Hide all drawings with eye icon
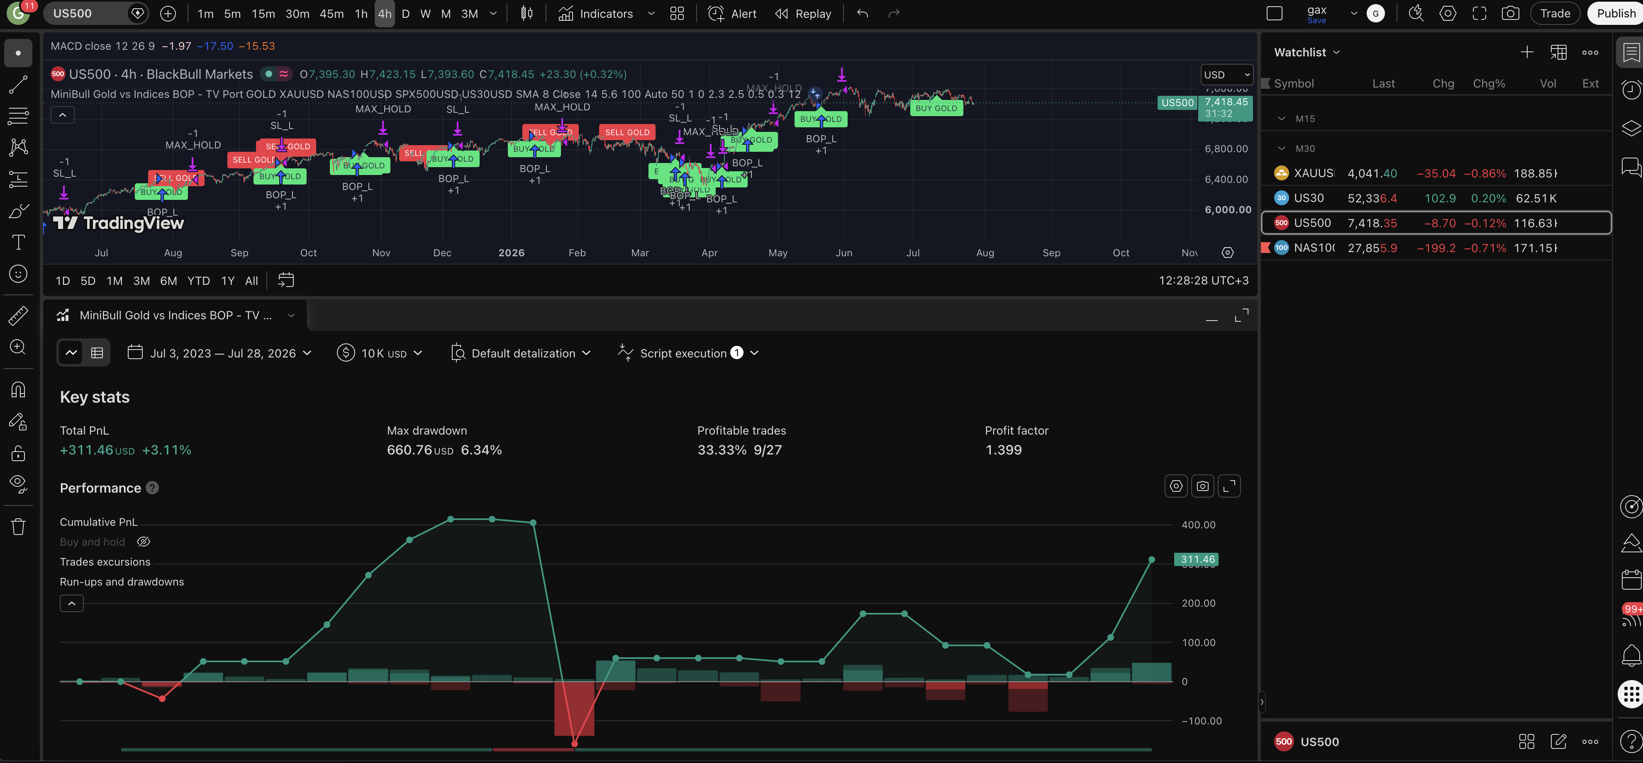1643x763 pixels. [x=18, y=484]
